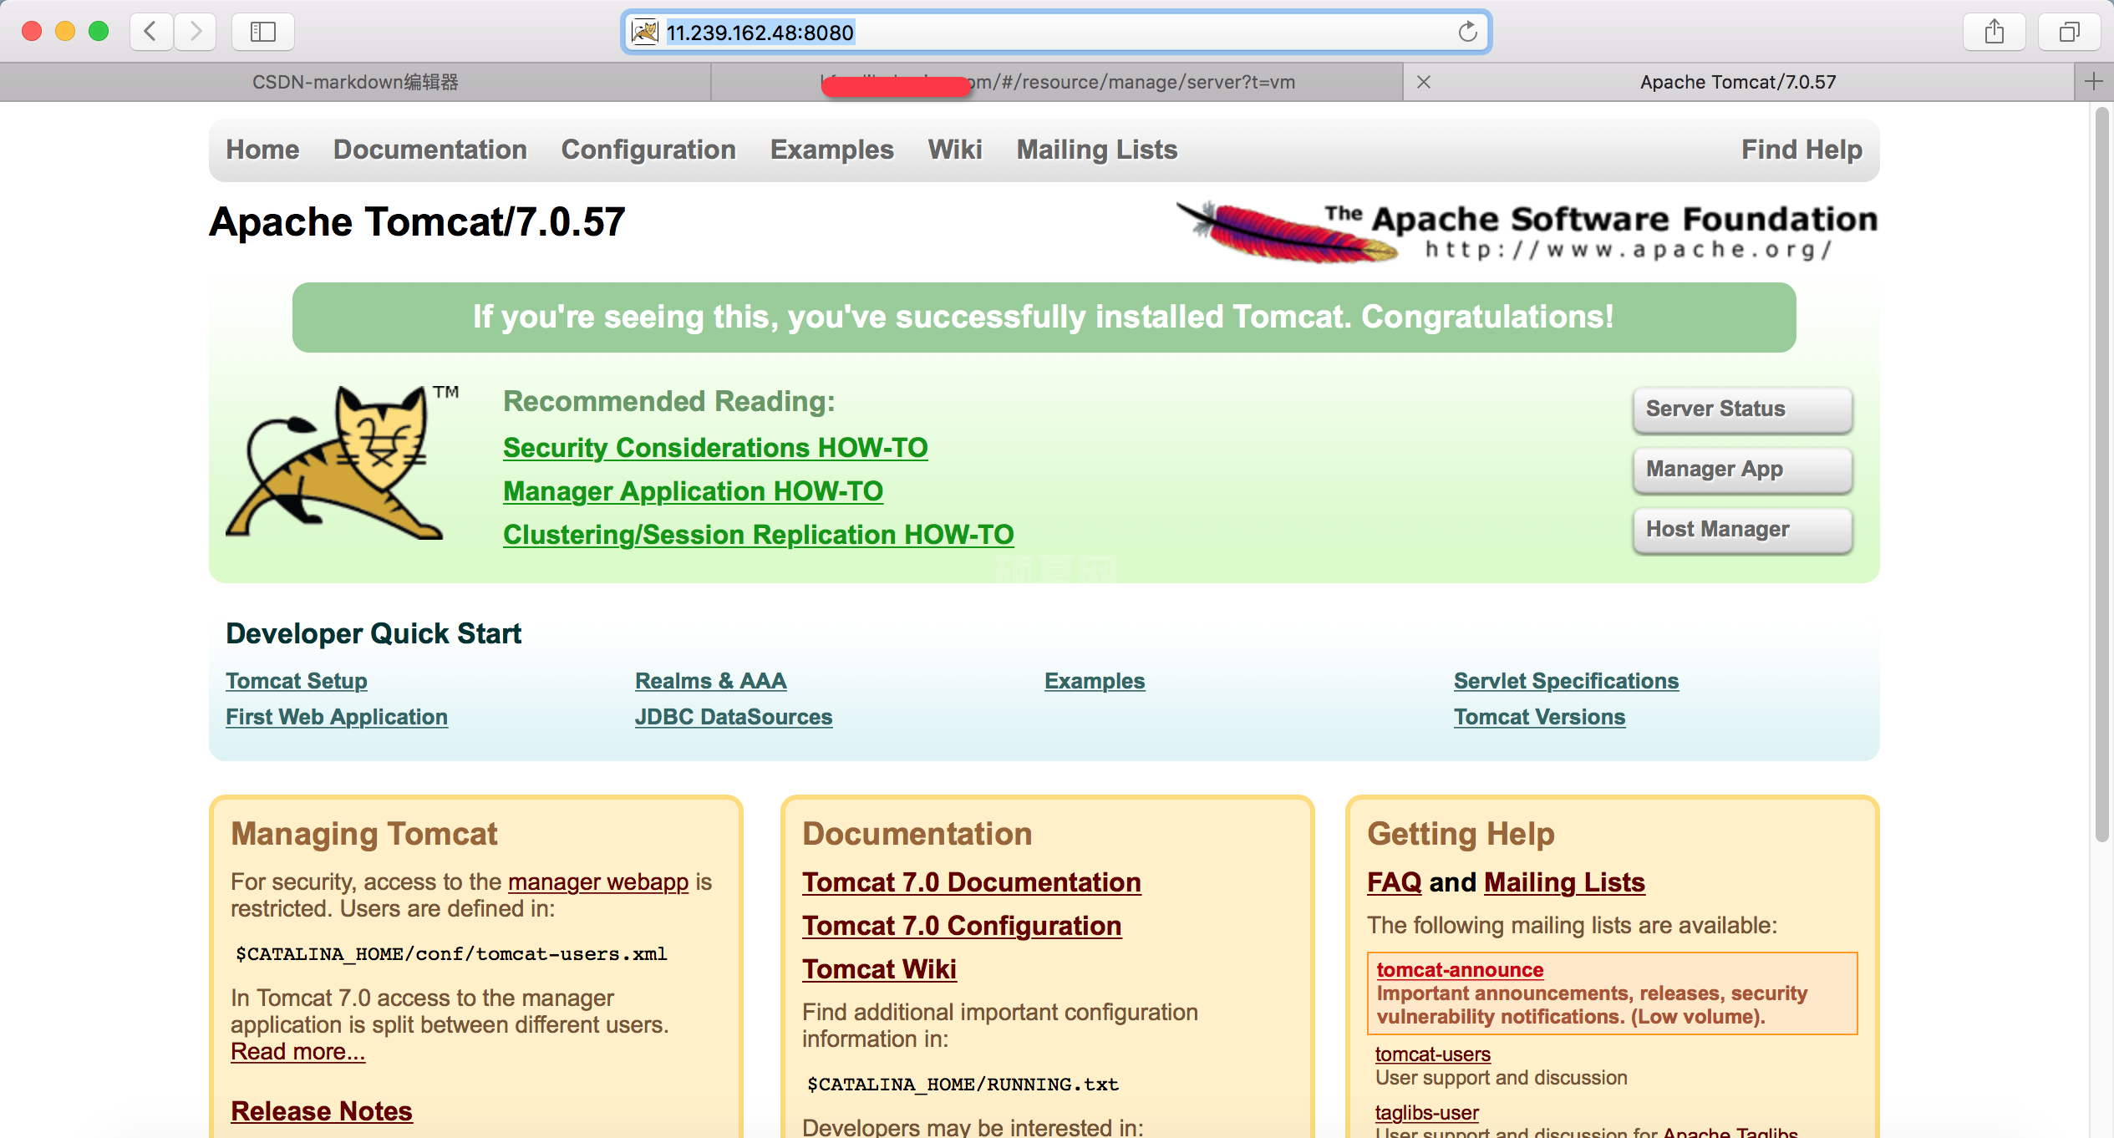This screenshot has height=1138, width=2114.
Task: Open Wiki in the navigation bar
Action: [x=955, y=150]
